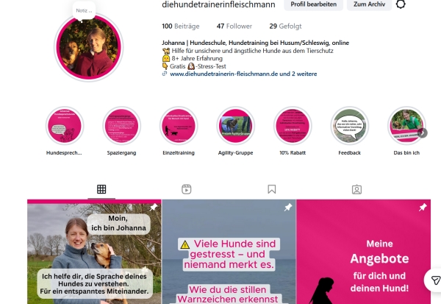The width and height of the screenshot is (441, 304).
Task: Open the pinned Meine Angebote post
Action: pyautogui.click(x=364, y=252)
